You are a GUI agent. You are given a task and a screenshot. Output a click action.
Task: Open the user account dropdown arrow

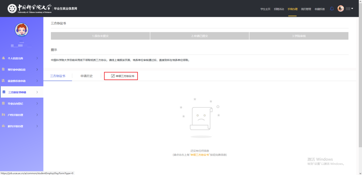pyautogui.click(x=352, y=9)
